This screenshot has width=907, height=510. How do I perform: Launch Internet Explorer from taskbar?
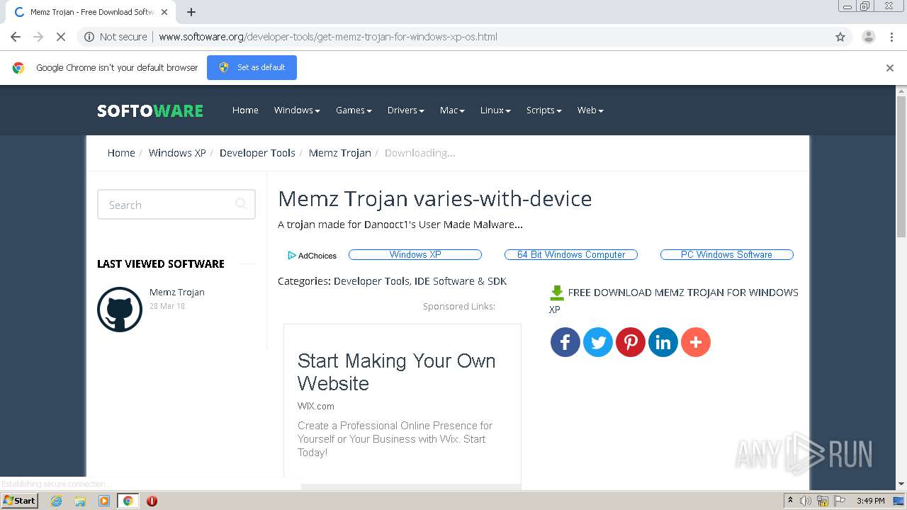(57, 501)
